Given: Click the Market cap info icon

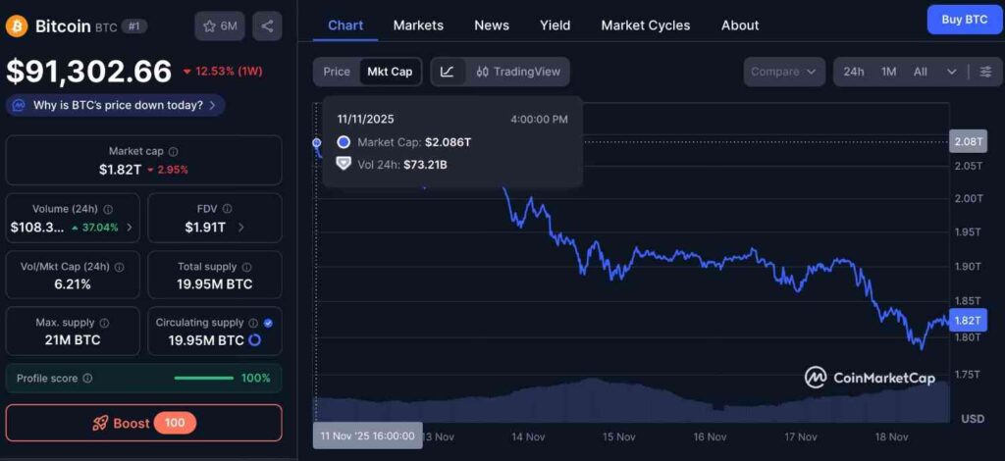Looking at the screenshot, I should [174, 152].
